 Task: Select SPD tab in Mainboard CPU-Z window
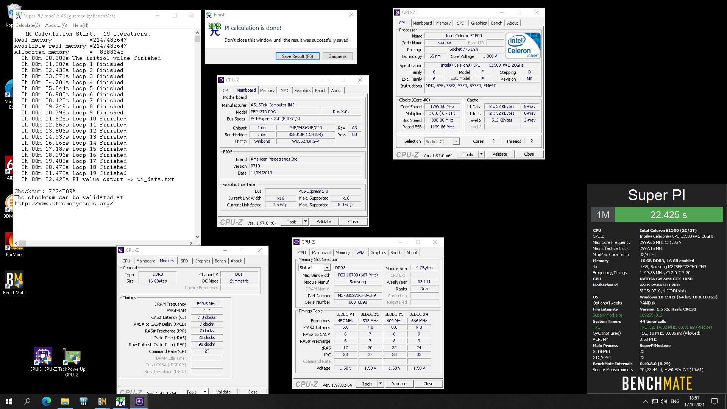(284, 91)
